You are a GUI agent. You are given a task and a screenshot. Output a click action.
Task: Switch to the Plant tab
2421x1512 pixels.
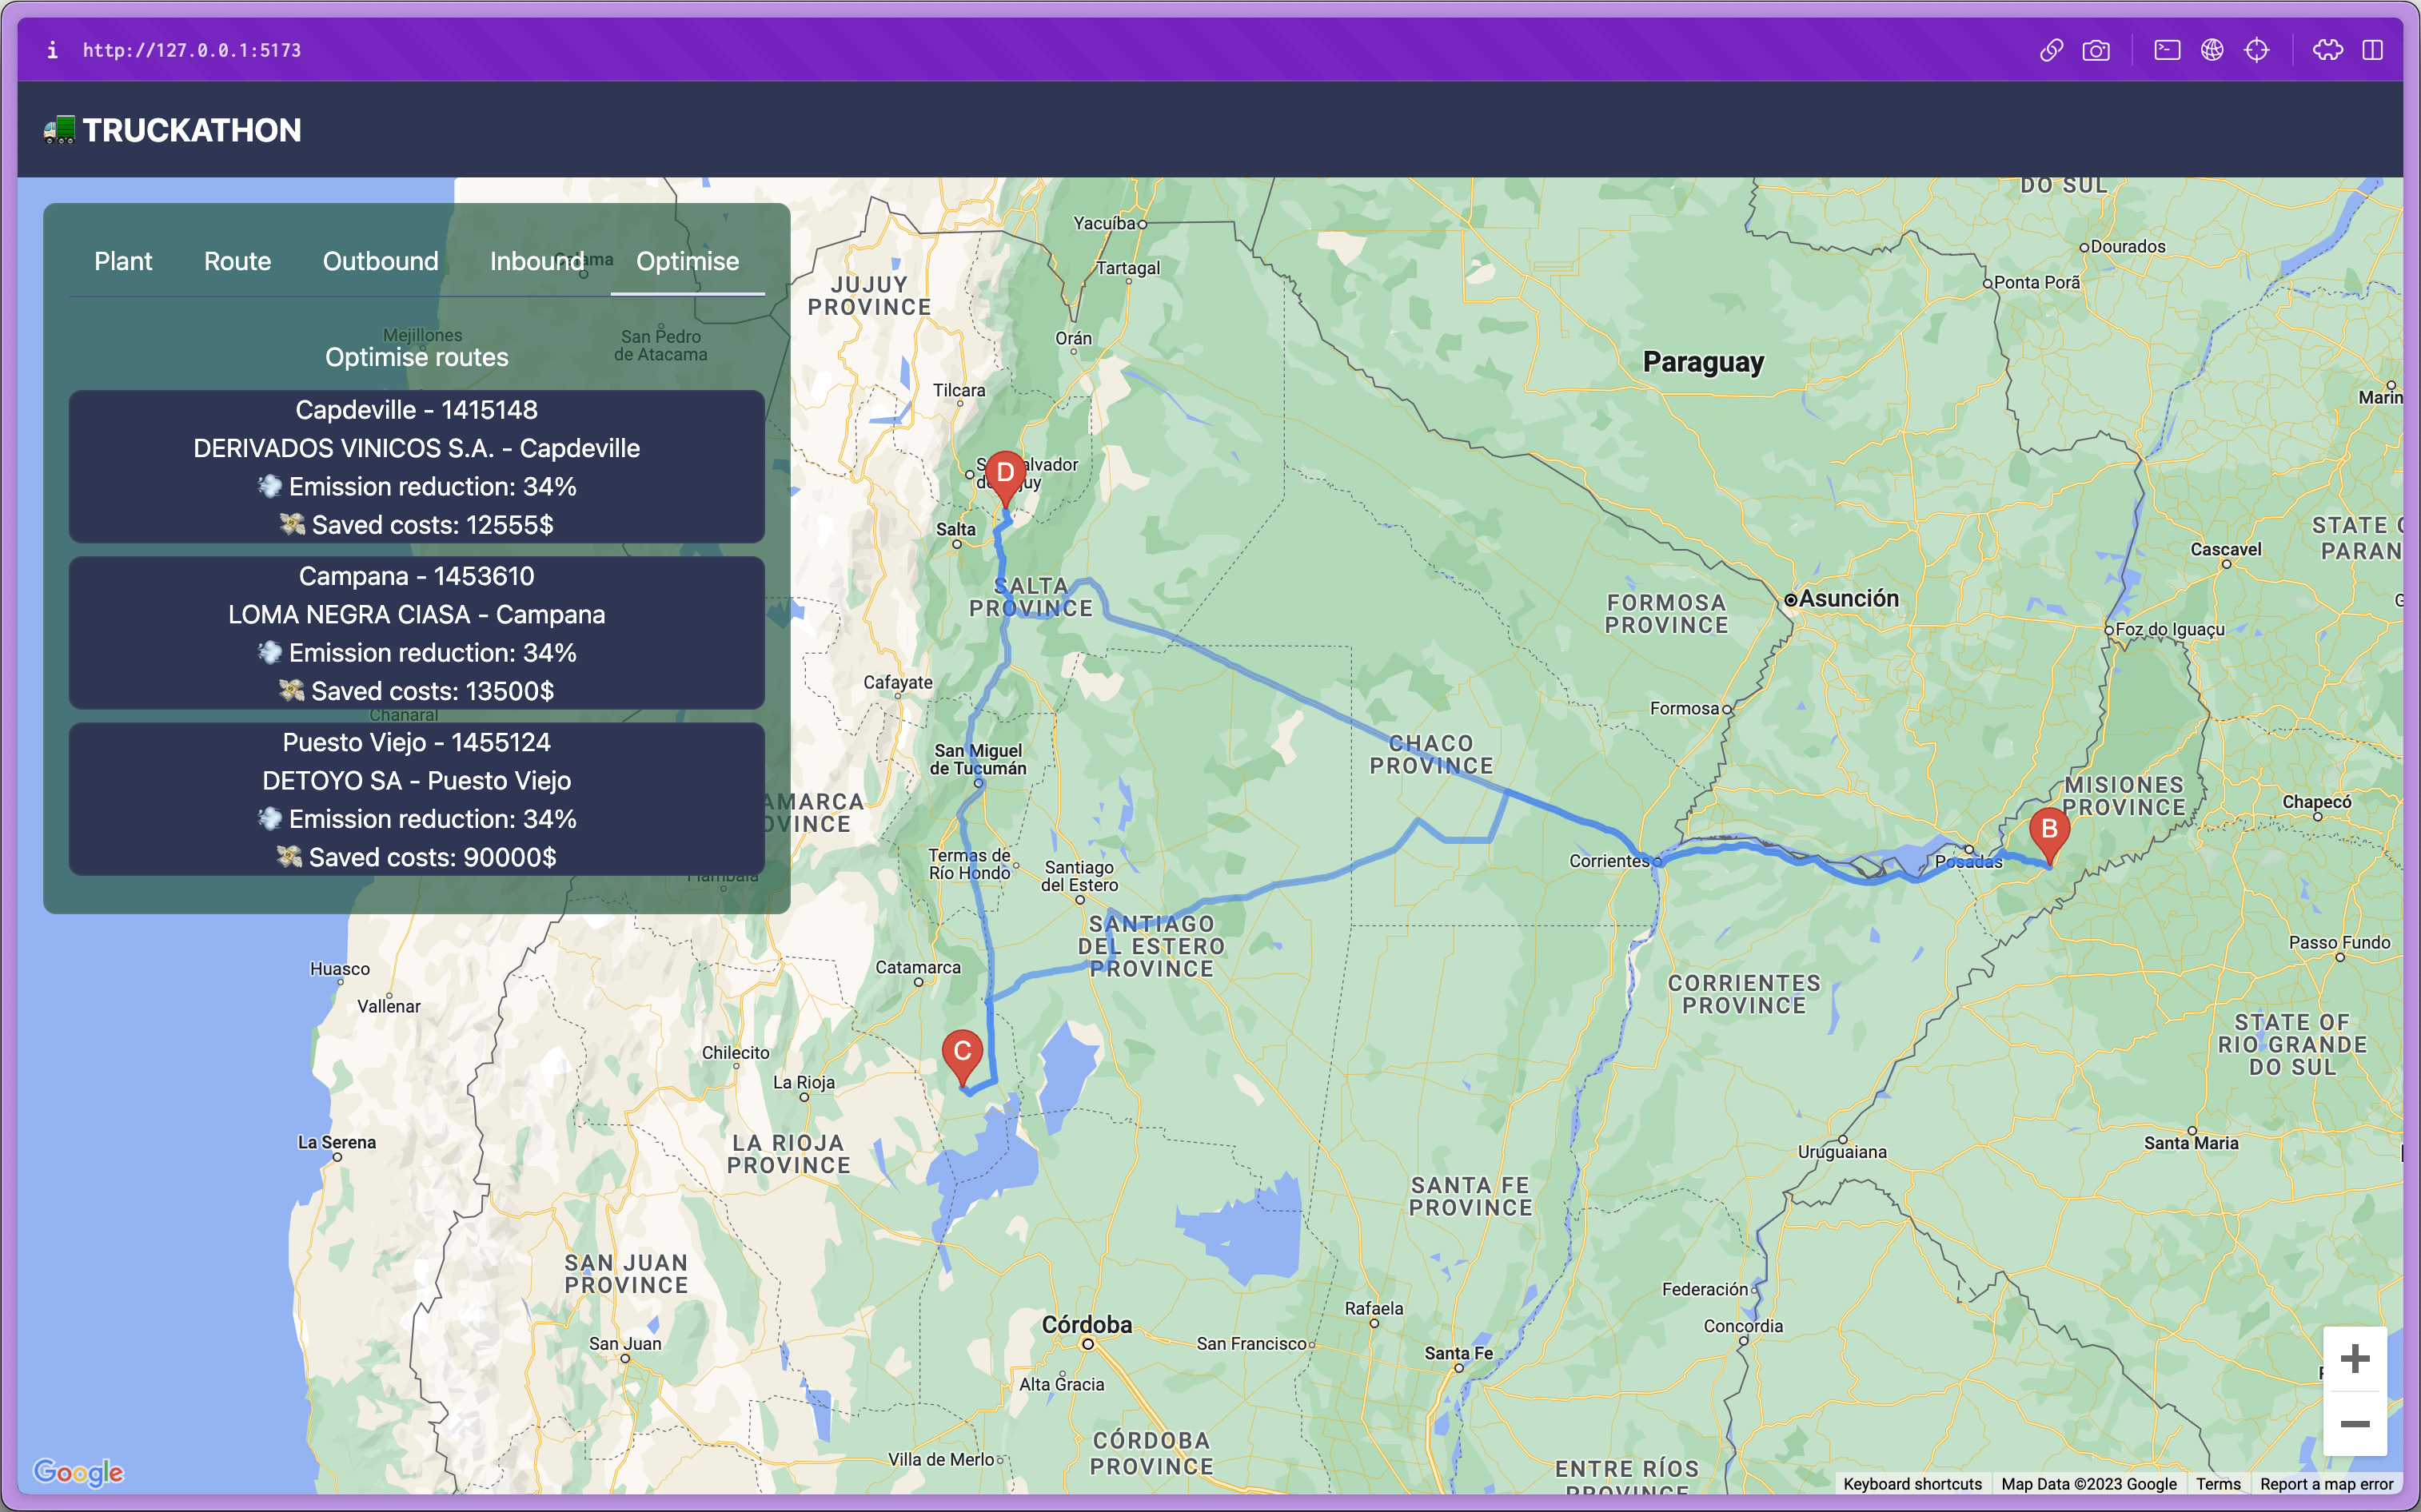pos(123,262)
